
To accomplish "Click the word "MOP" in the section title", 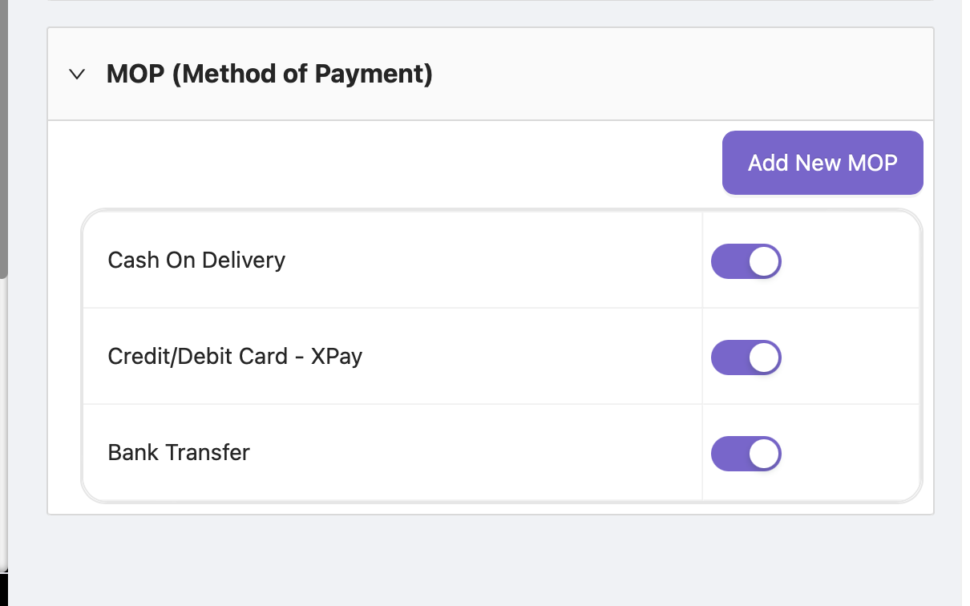I will (135, 75).
